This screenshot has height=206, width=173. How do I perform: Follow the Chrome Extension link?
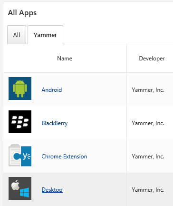click(64, 157)
